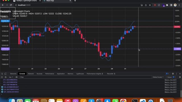Open the Chrome profile avatar

[x=175, y=5]
